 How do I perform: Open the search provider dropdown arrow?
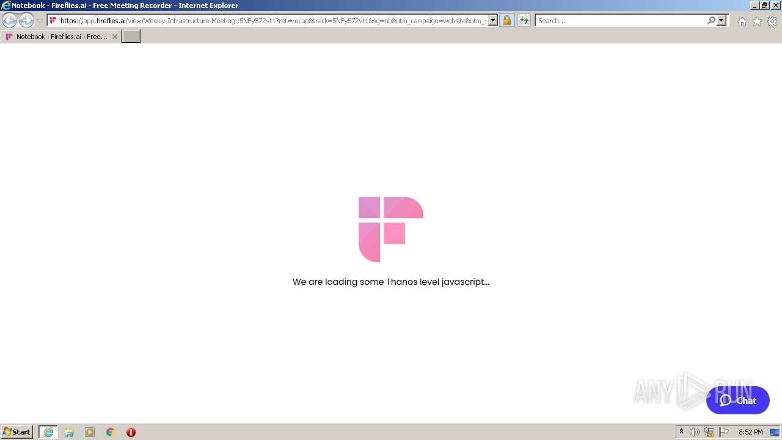coord(722,21)
